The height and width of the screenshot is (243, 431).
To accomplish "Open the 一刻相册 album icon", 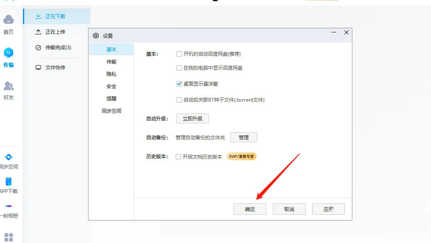I will pyautogui.click(x=9, y=206).
